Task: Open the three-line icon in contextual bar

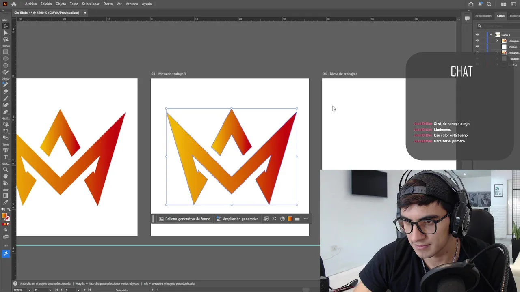Action: (297, 219)
